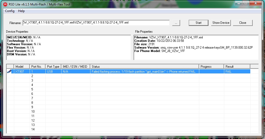This screenshot has height=139, width=265.
Task: Select port number 3 row
Action: 132,80
